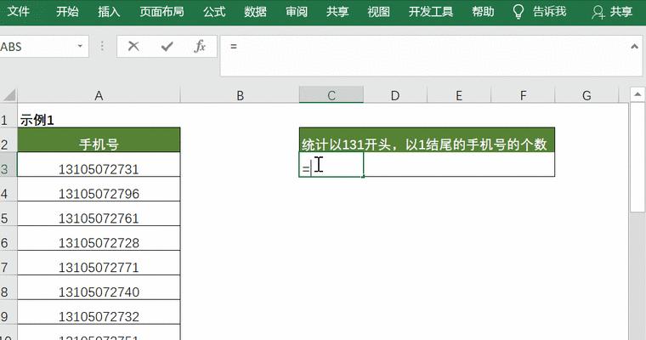Click the 共享 share button with person icon
The width and height of the screenshot is (646, 340).
click(x=612, y=12)
